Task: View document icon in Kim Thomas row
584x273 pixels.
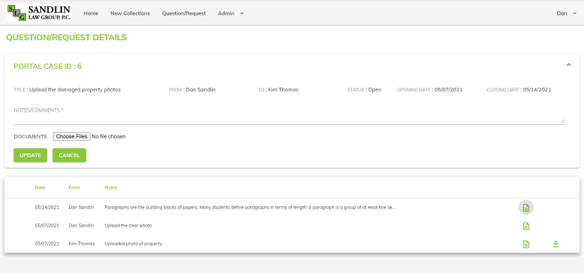Action: pos(526,244)
